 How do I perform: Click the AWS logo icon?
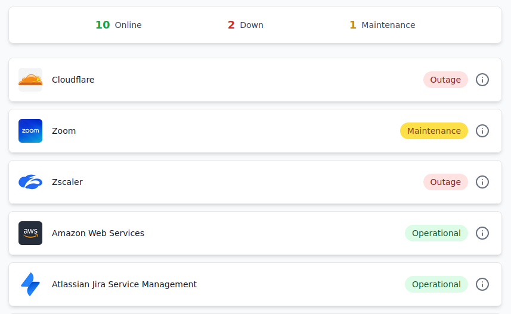click(30, 233)
